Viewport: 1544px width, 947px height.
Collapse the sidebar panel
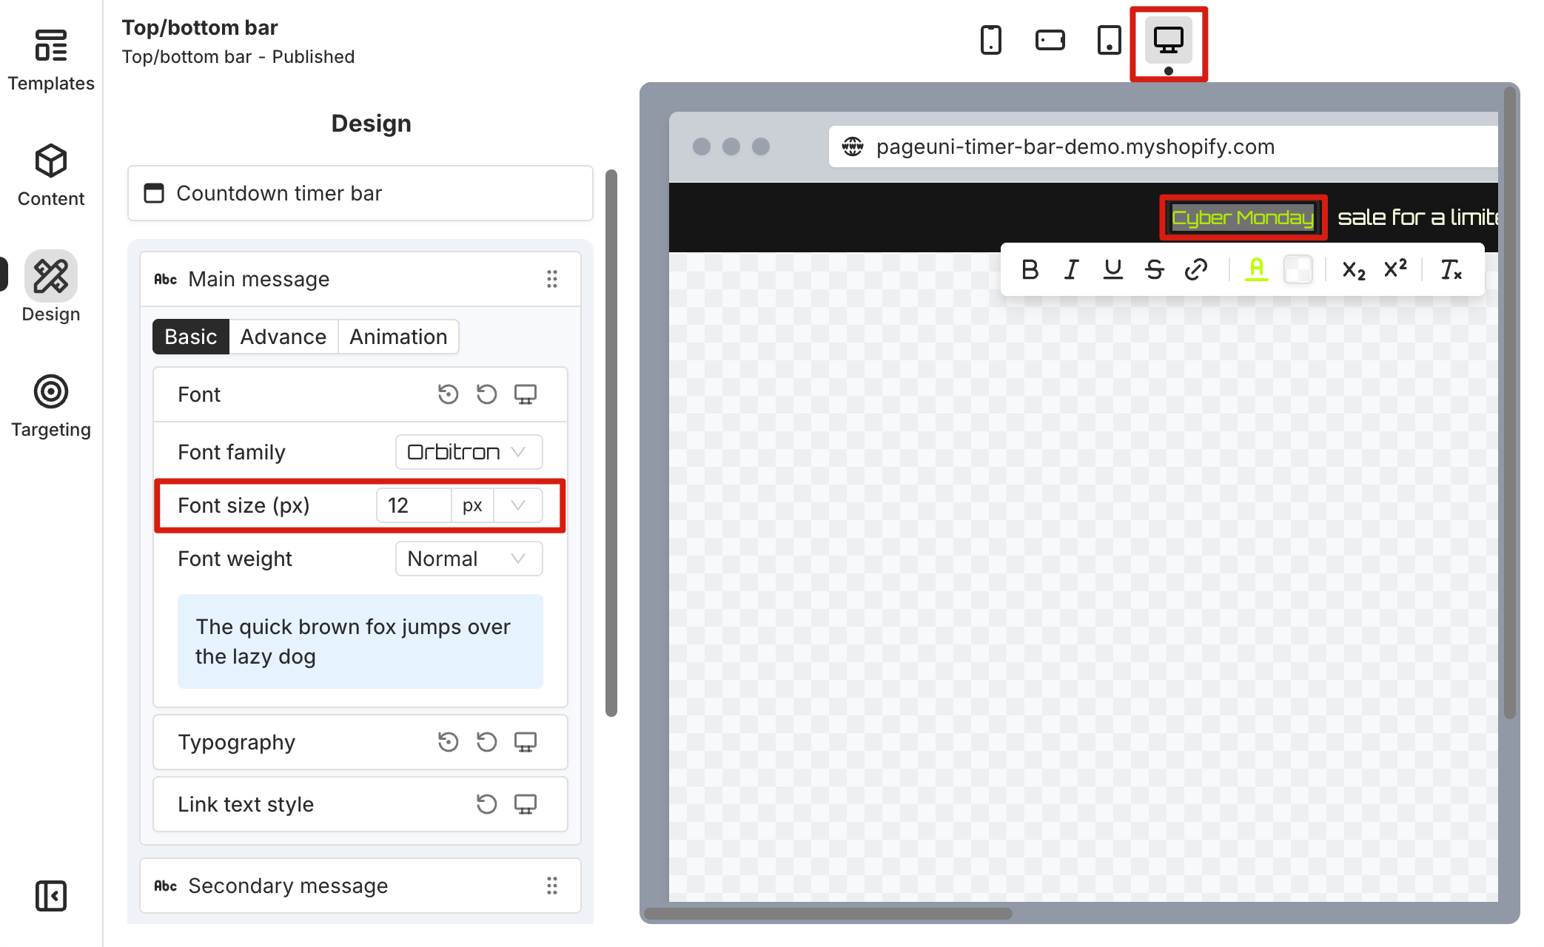pyautogui.click(x=51, y=896)
